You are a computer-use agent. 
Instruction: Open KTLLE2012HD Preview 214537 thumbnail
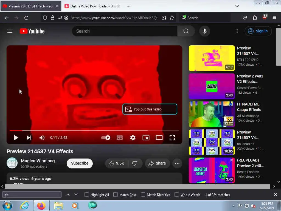tap(212, 58)
